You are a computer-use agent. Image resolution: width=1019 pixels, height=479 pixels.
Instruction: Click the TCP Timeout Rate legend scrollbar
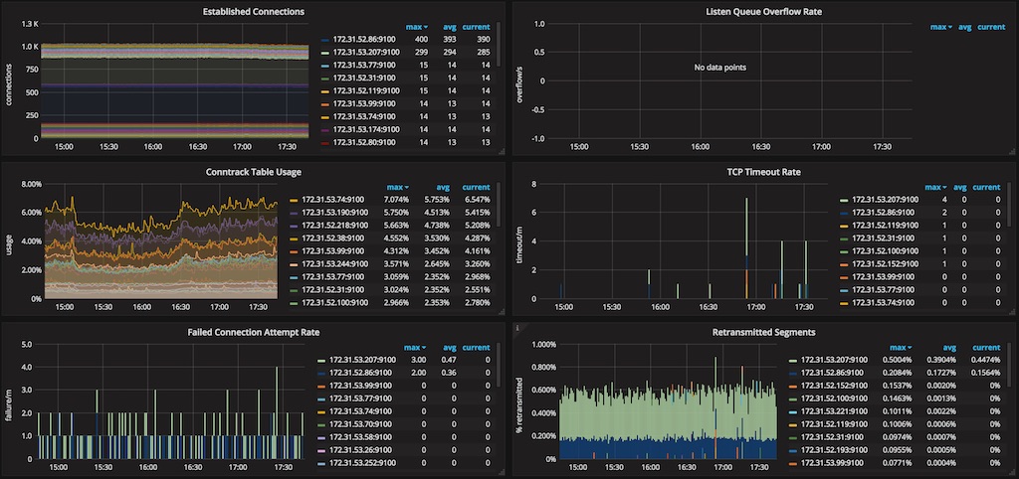pos(1011,205)
